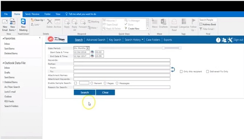
Task: Open the Follow Up flag menu
Action: point(193,25)
